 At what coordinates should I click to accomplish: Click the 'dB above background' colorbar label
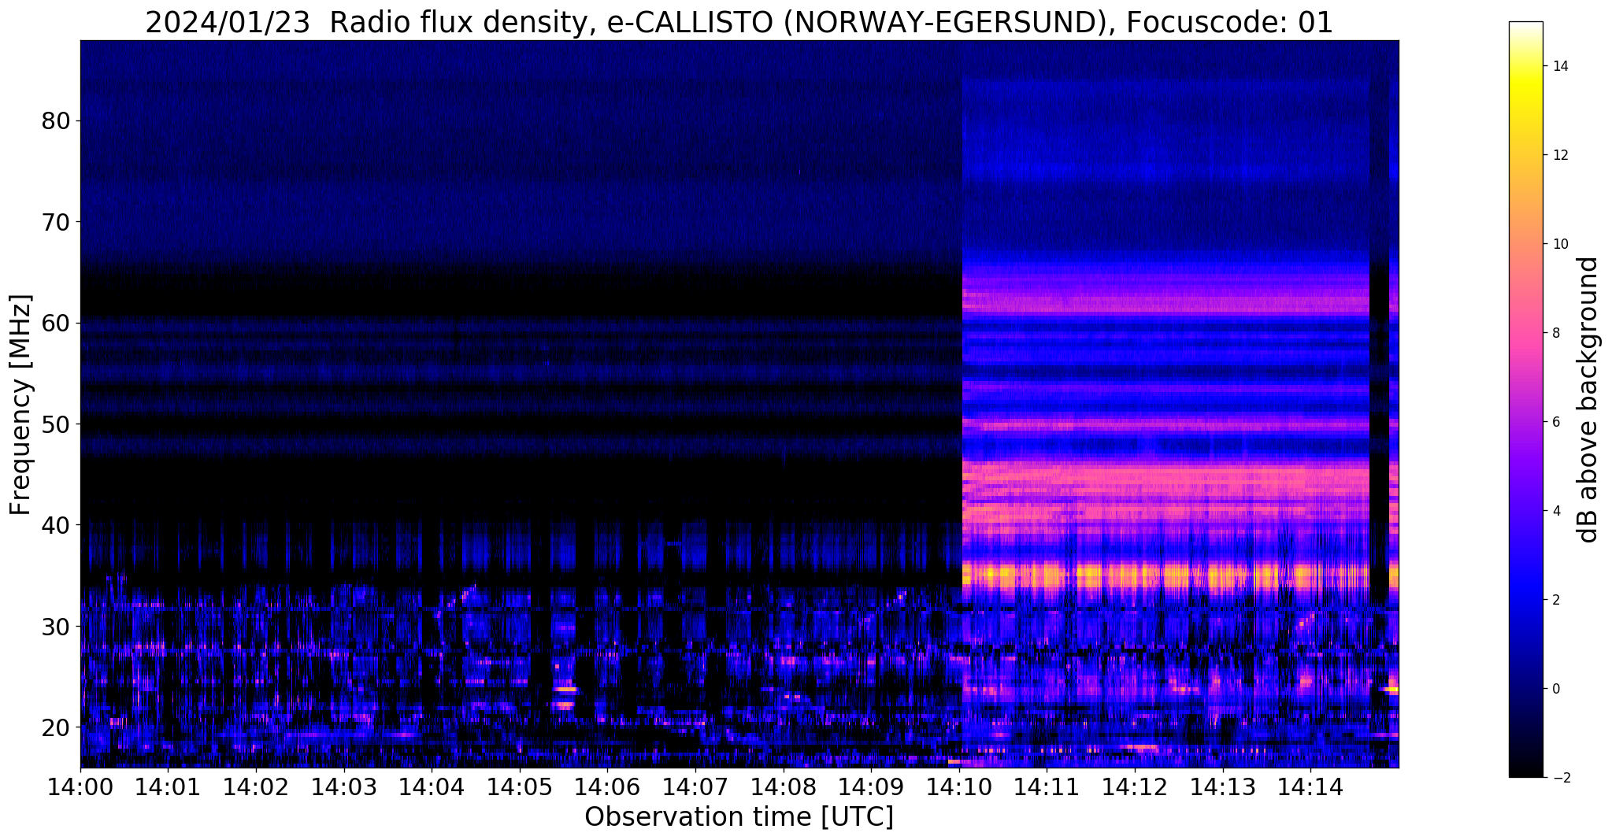click(x=1588, y=400)
